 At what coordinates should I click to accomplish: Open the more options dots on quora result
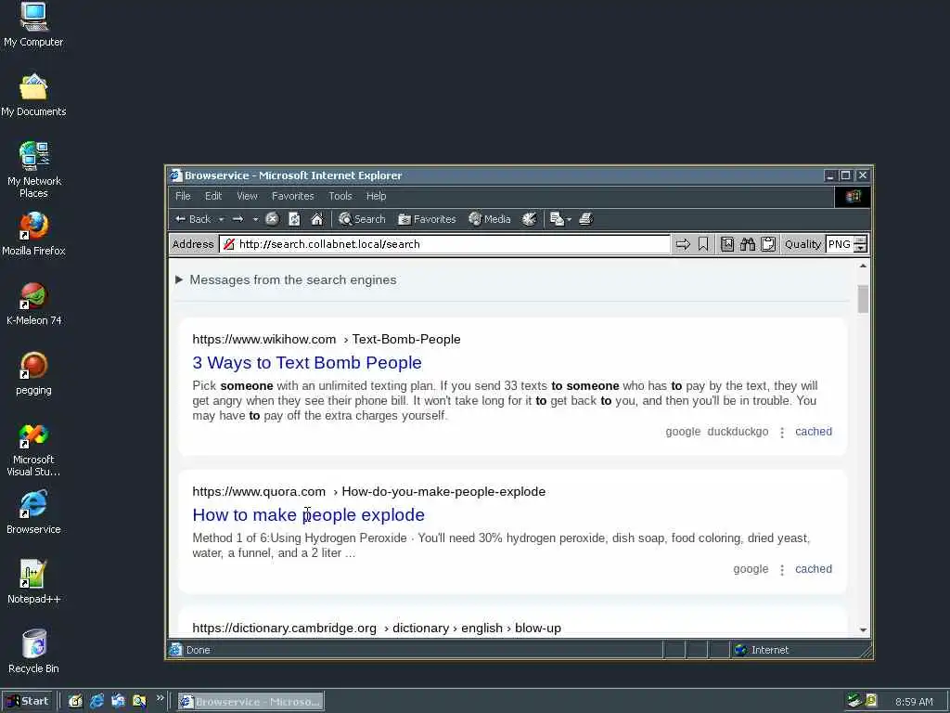(x=781, y=569)
